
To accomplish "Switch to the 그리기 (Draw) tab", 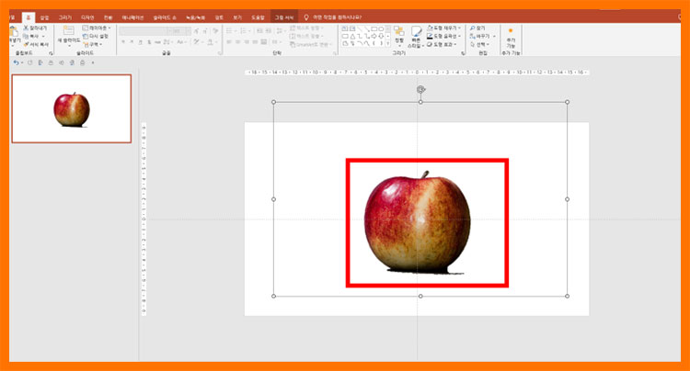I will click(64, 17).
